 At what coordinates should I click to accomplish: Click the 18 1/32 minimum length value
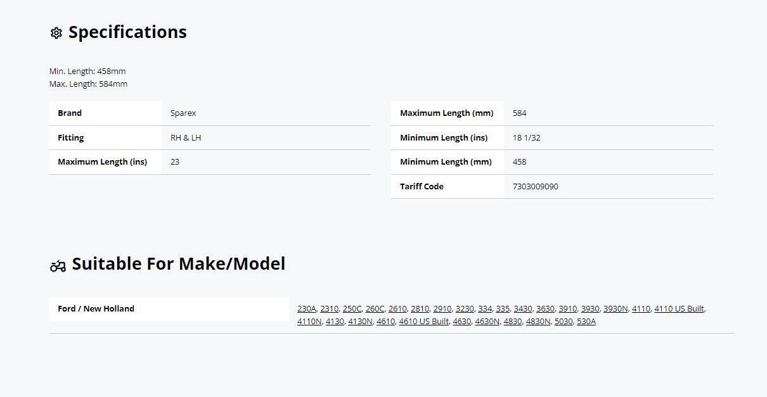click(527, 137)
